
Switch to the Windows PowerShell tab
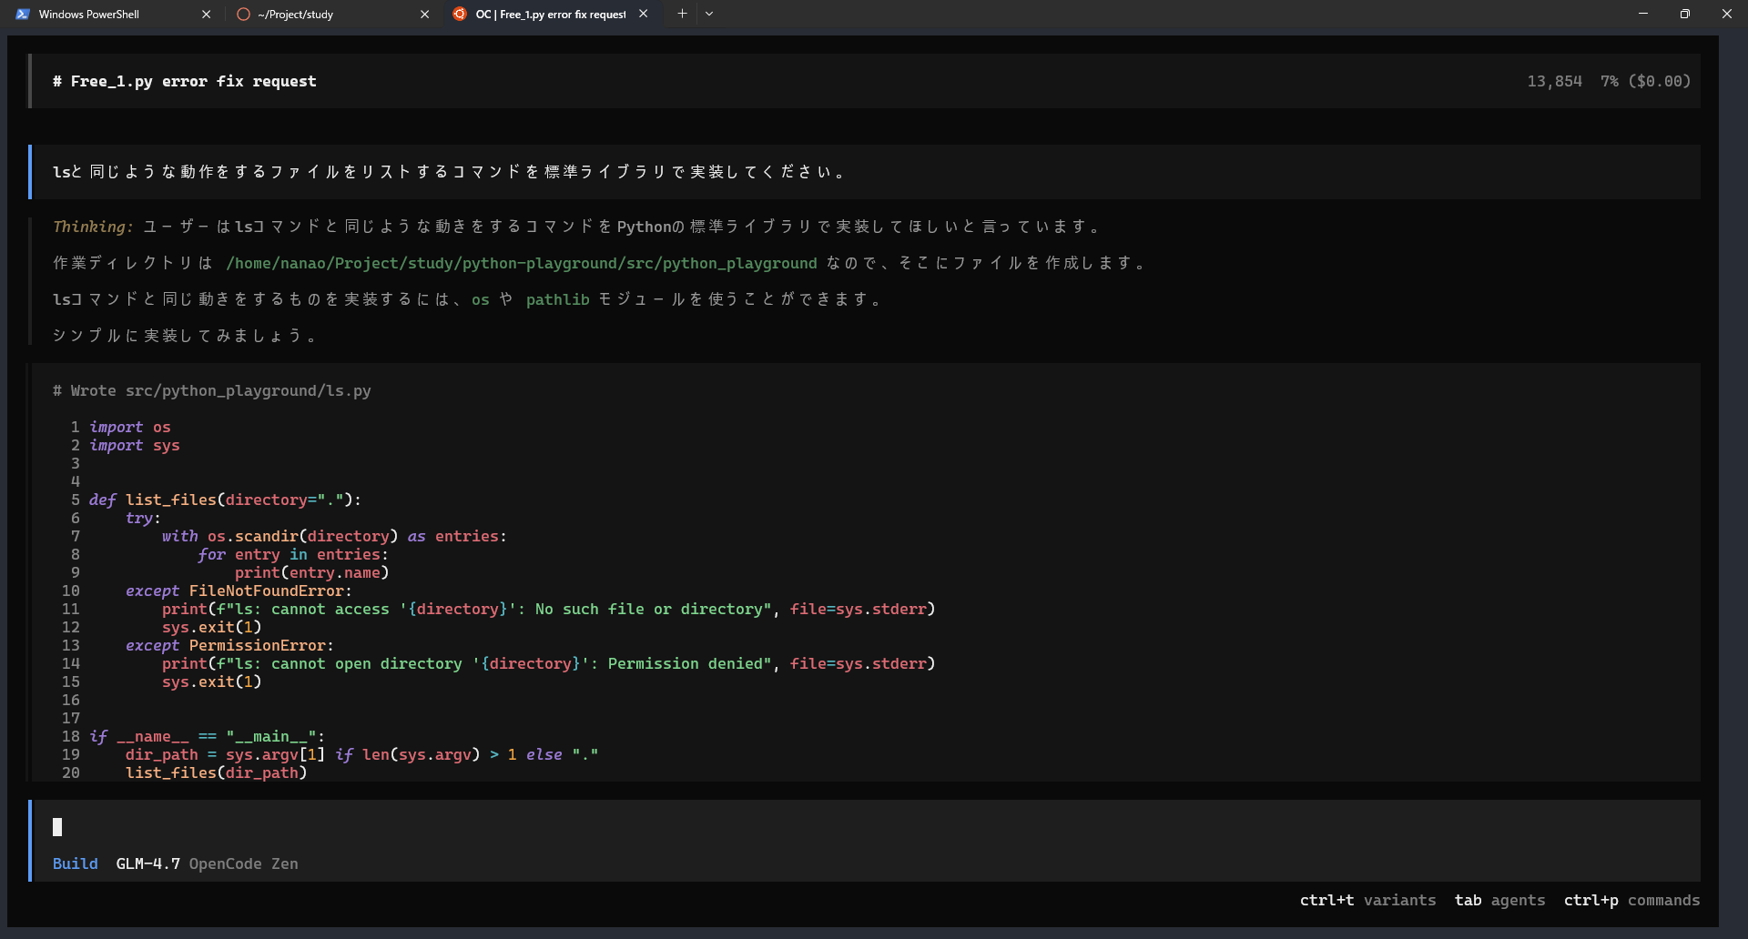pos(89,15)
